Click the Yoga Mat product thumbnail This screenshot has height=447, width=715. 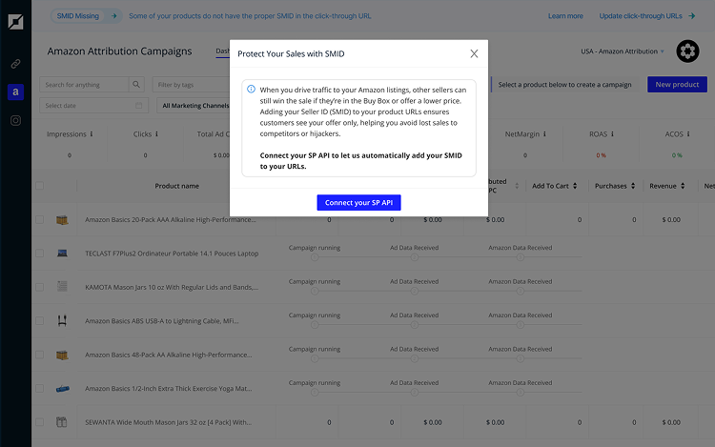pyautogui.click(x=63, y=389)
